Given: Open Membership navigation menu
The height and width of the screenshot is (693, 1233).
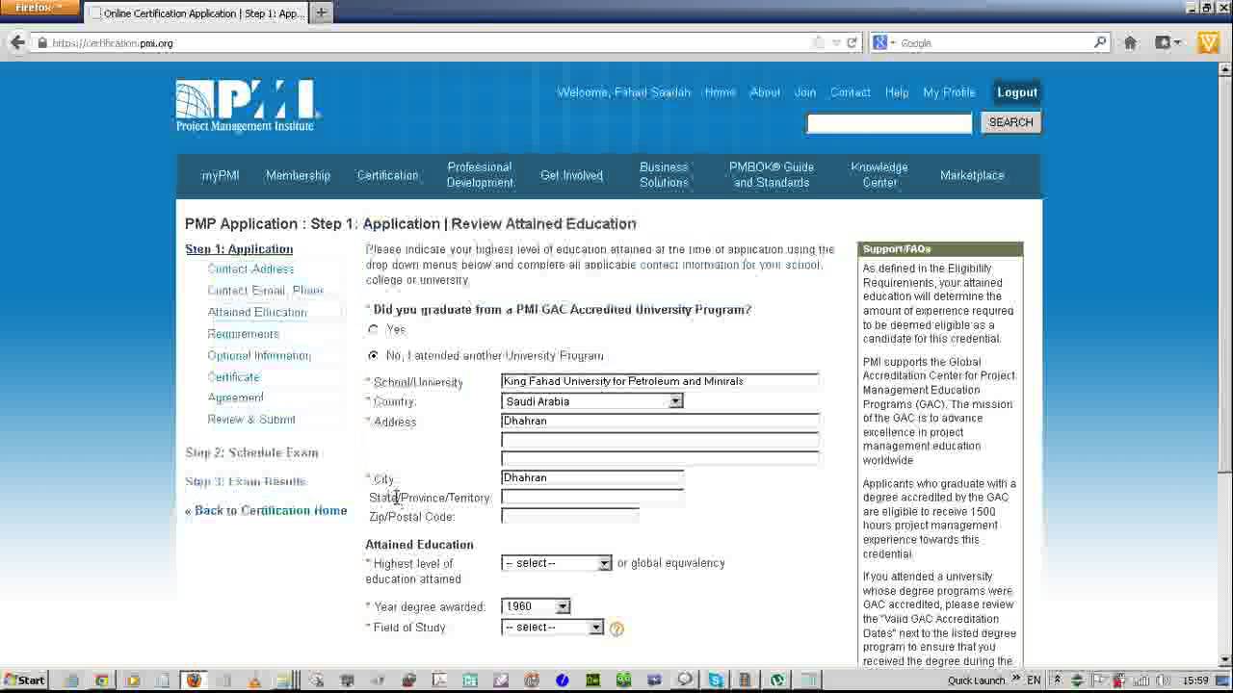Looking at the screenshot, I should 298,175.
